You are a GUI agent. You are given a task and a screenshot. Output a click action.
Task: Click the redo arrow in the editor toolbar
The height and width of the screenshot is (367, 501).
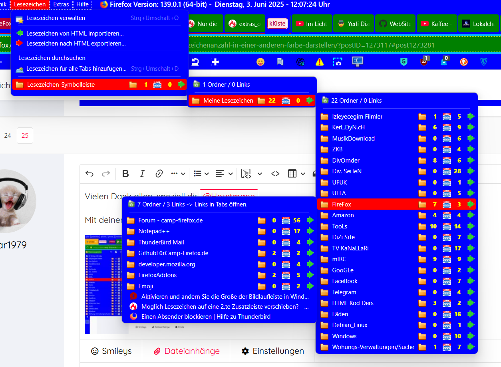106,174
